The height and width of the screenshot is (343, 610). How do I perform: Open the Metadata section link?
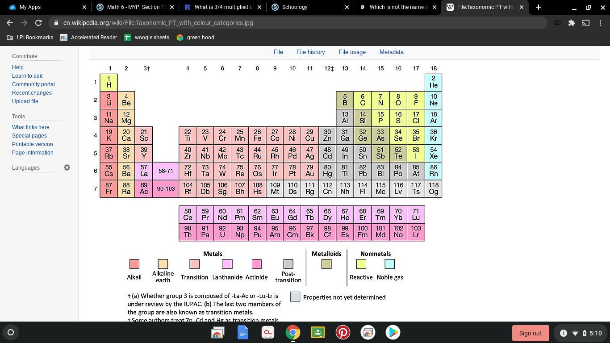click(391, 52)
